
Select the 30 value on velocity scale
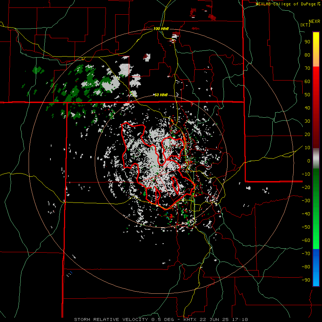tap(307, 121)
